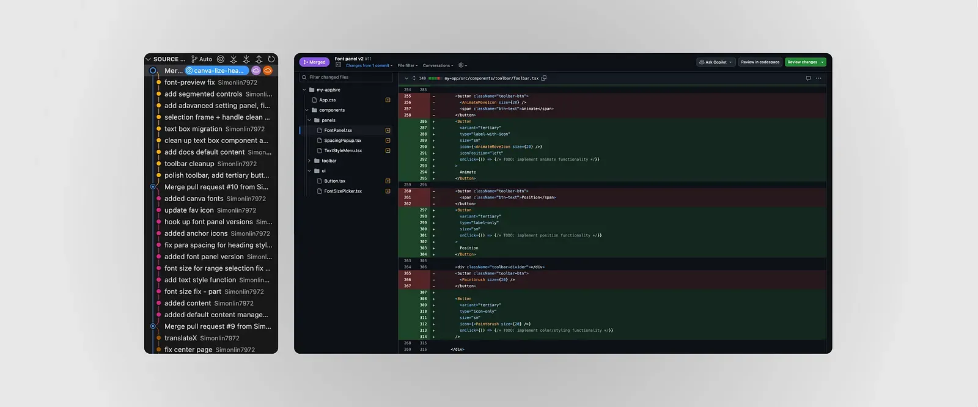Collapse the ui folder
Viewport: 978px width, 407px height.
click(x=309, y=171)
